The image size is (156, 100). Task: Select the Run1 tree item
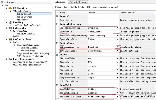tap(15, 42)
